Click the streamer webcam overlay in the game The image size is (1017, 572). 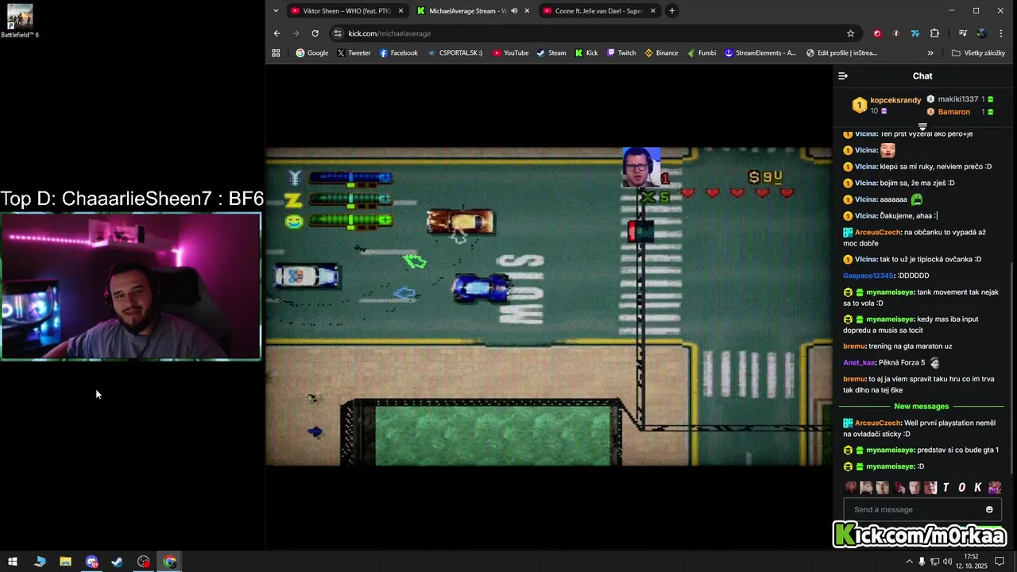point(641,167)
